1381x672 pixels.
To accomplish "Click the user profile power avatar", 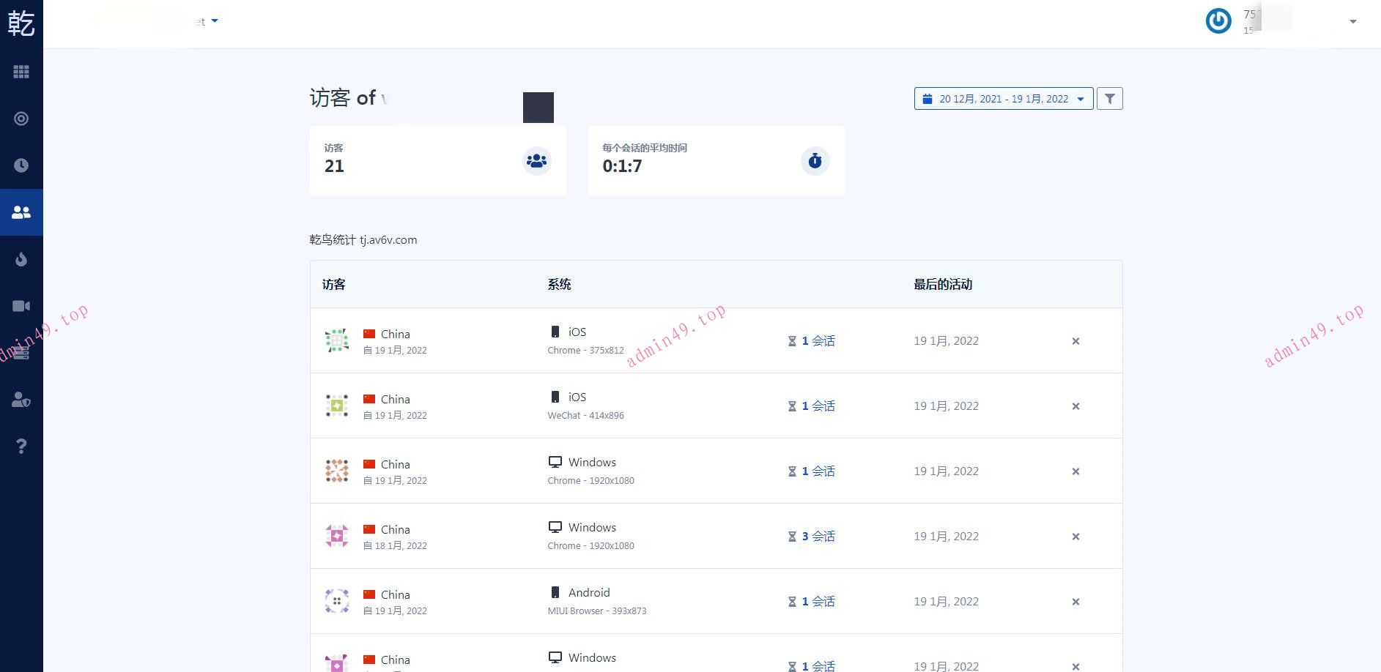I will click(x=1218, y=21).
